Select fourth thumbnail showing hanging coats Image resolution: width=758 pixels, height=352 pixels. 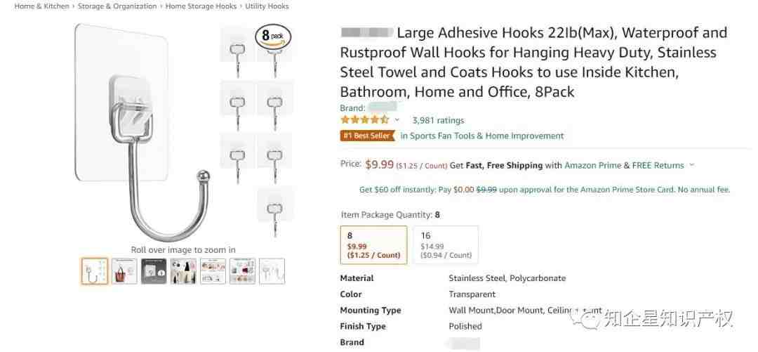pos(183,270)
